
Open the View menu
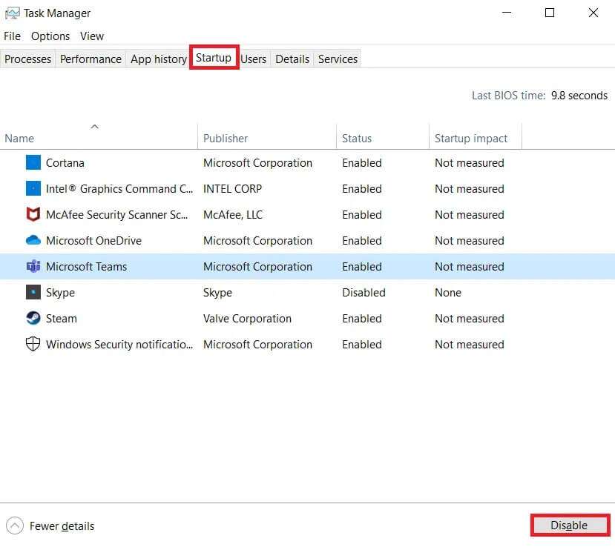point(92,36)
